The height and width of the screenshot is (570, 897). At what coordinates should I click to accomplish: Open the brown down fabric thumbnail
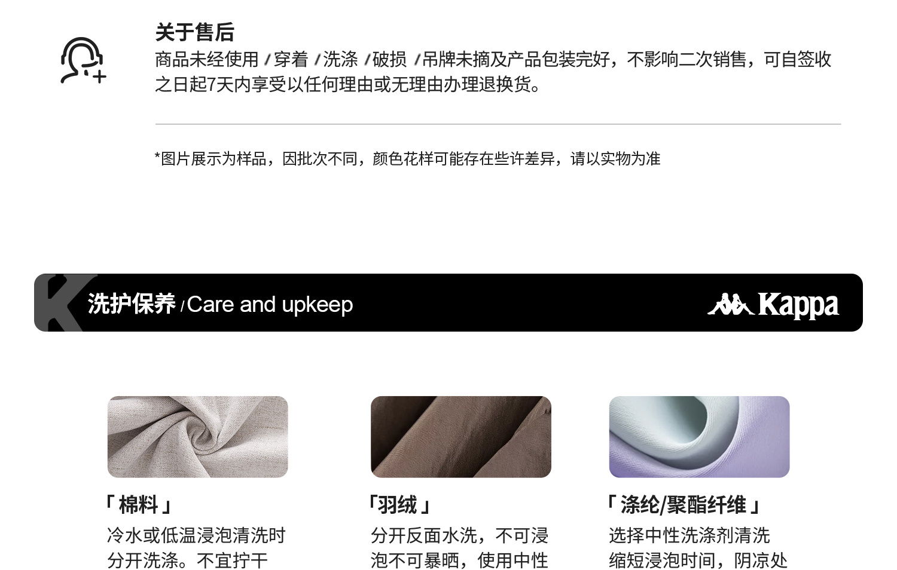[x=461, y=437]
